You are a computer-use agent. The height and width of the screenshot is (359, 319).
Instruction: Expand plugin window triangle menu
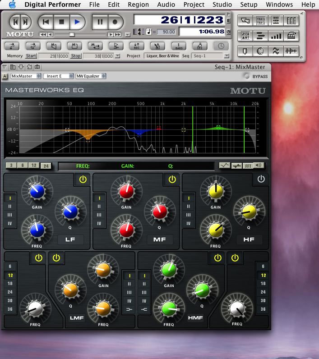pyautogui.click(x=5, y=67)
